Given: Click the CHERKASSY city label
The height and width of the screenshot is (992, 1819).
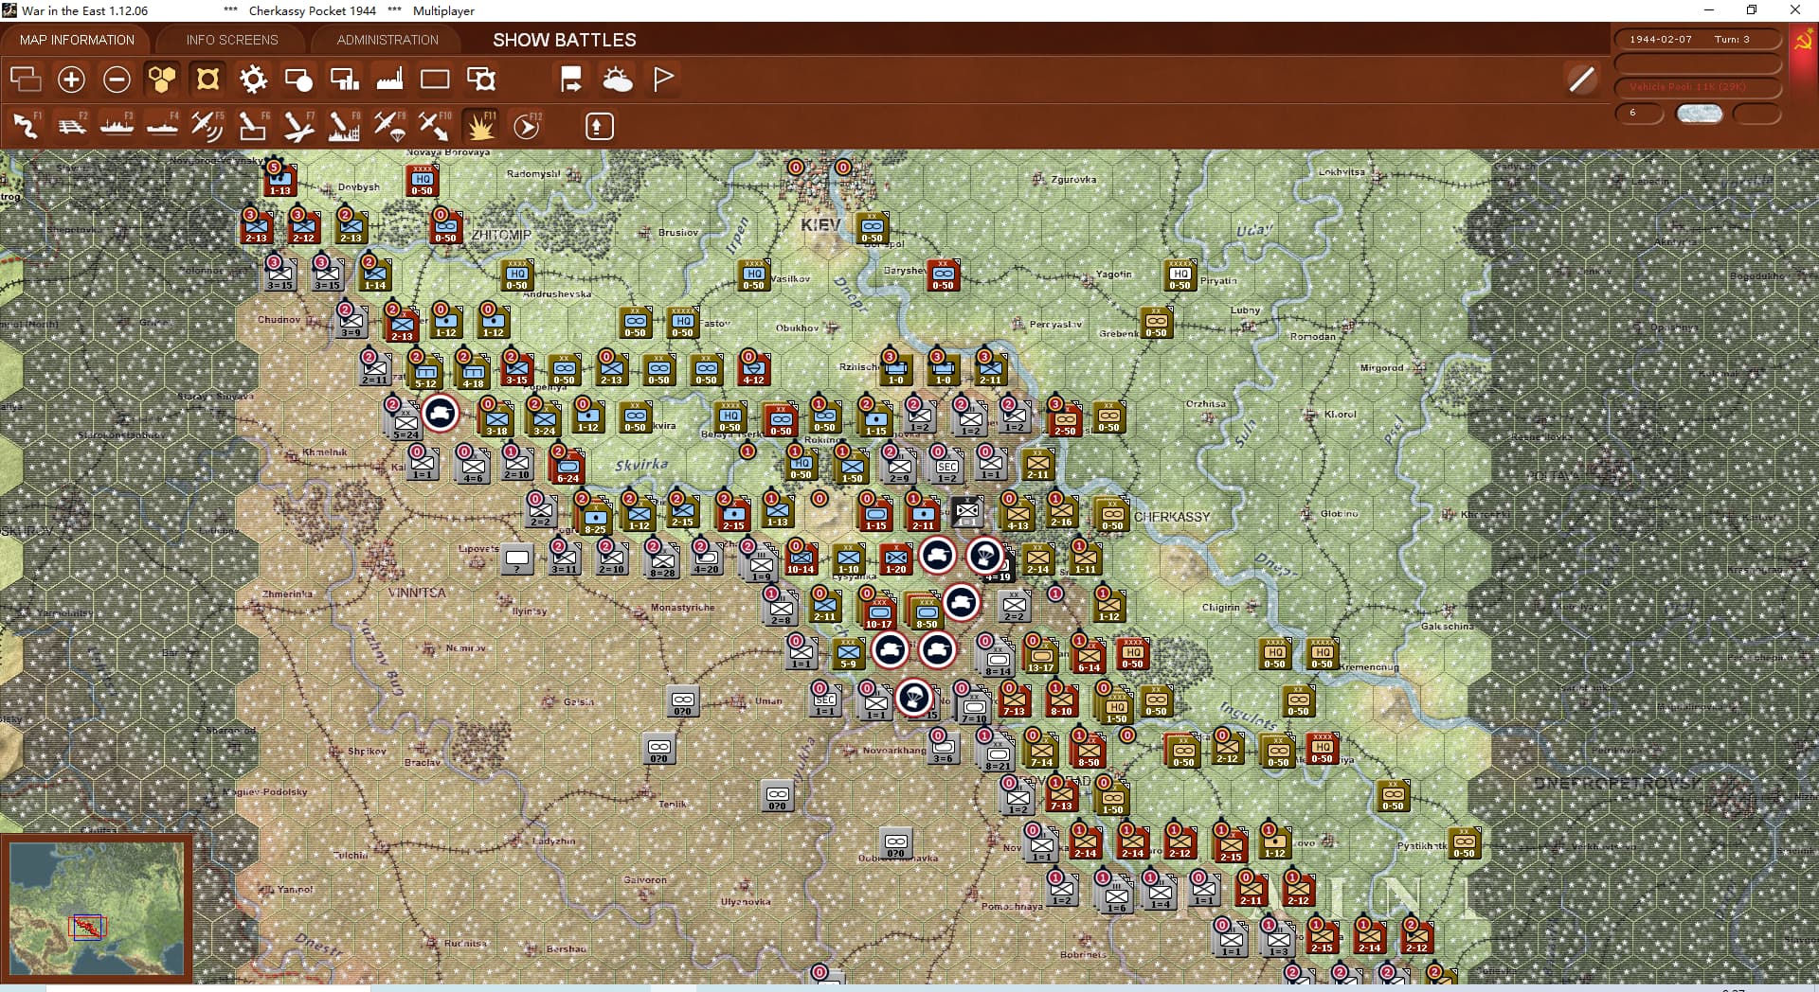Looking at the screenshot, I should [1172, 517].
